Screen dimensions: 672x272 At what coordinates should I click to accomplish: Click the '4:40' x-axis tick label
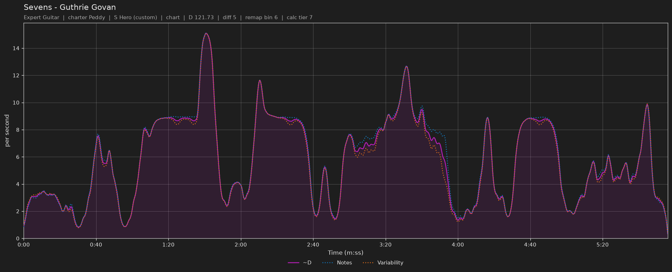coord(530,245)
